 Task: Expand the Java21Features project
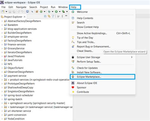click(x=2, y=56)
